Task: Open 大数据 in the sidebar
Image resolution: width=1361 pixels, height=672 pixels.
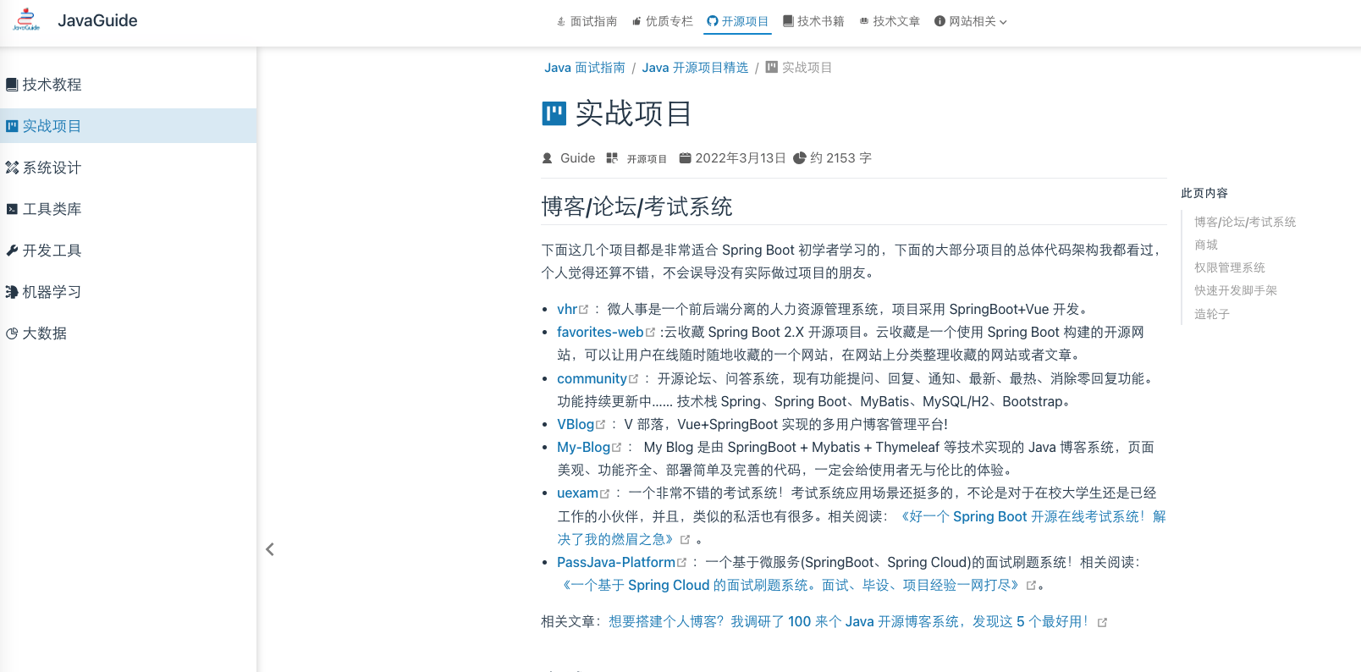Action: pos(128,333)
